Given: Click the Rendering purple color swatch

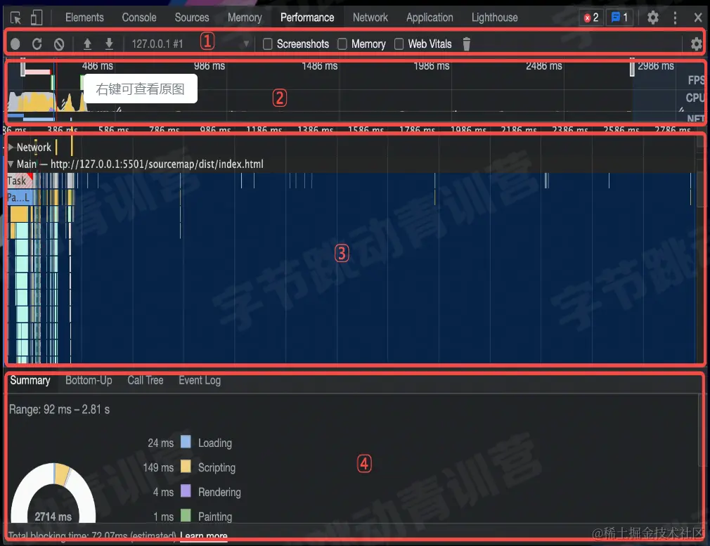Looking at the screenshot, I should point(186,490).
